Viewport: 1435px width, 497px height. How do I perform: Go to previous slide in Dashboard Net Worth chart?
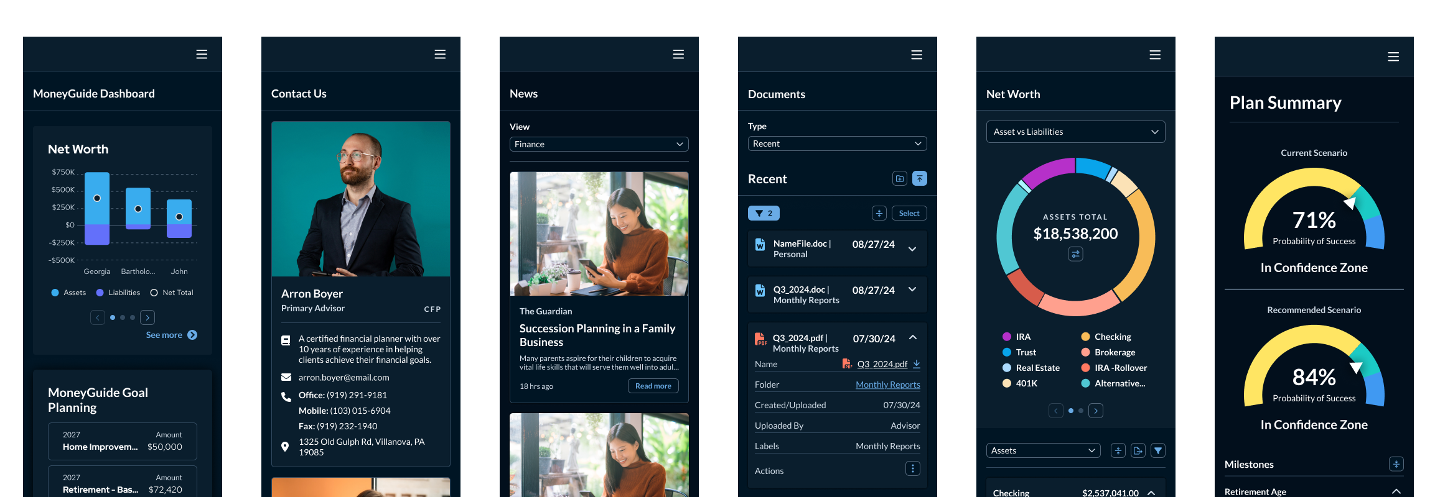[98, 317]
